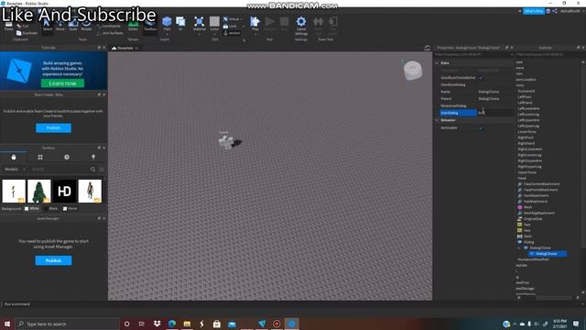This screenshot has width=586, height=330.
Task: Select None background option in Toolbox
Action: pos(70,208)
